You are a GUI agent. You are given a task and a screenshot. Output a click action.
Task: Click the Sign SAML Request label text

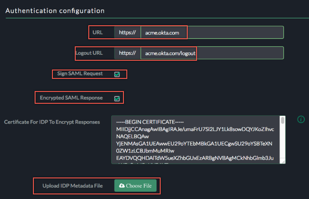coord(80,74)
